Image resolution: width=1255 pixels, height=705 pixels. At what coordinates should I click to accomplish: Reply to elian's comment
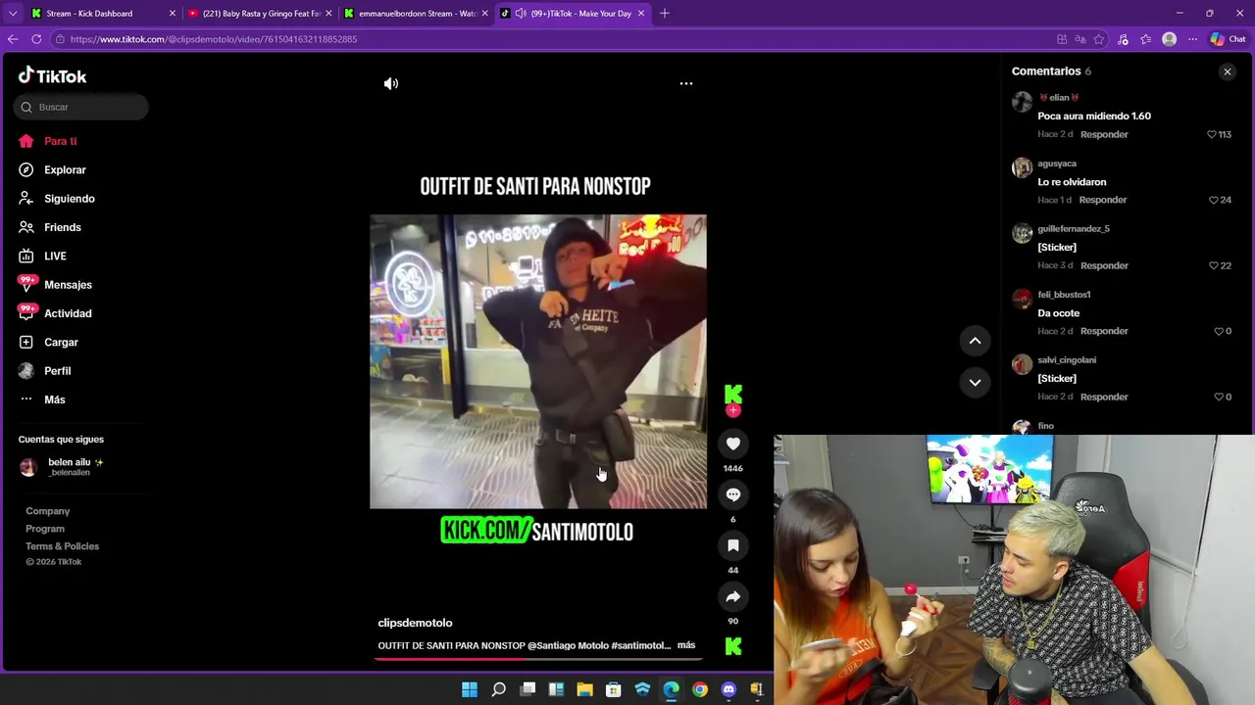[1104, 134]
